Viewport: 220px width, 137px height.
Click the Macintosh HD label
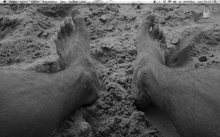point(207,22)
